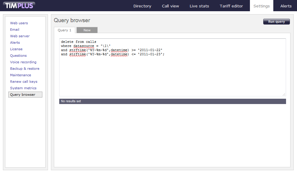Select Voice recording in sidebar
Viewport: 297px width, 172px height.
23,62
